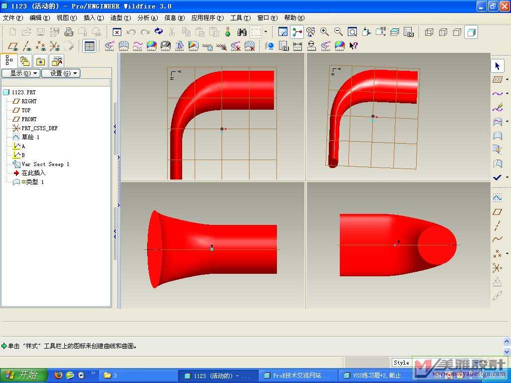Click the 开始 Start button
Viewport: 511px width, 383px height.
pyautogui.click(x=23, y=375)
